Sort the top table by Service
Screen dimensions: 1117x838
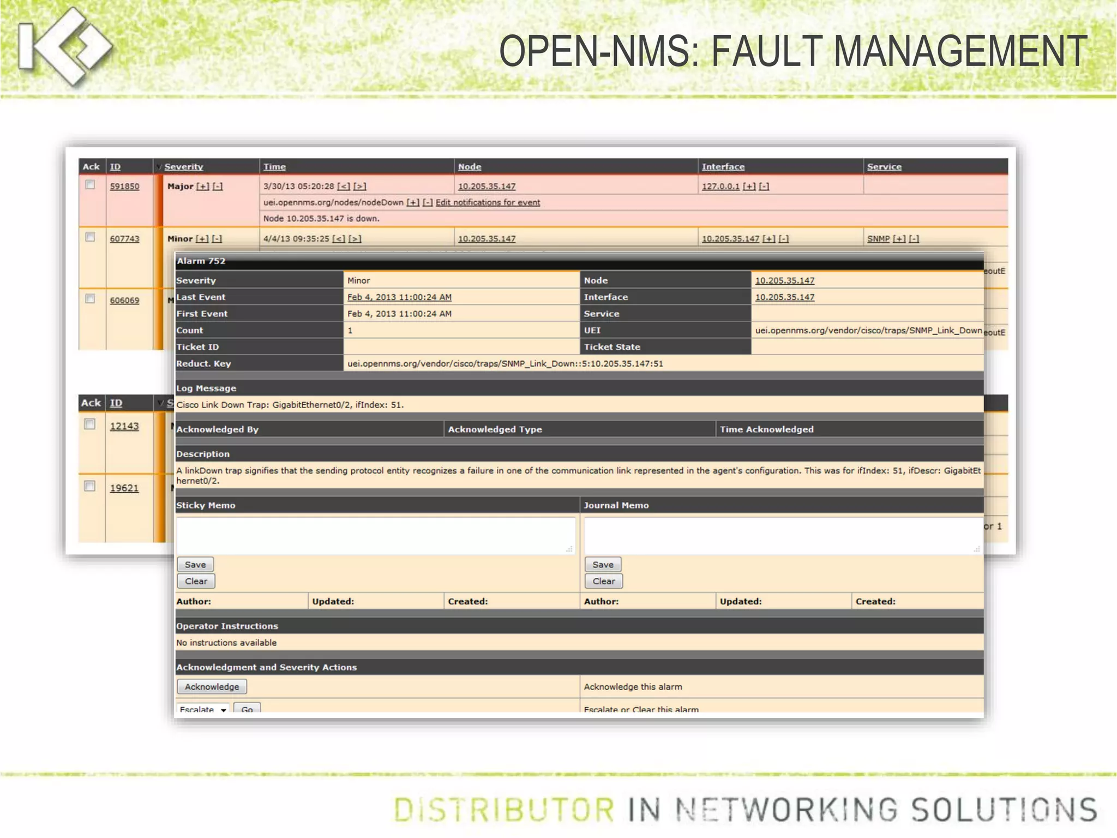(x=884, y=167)
